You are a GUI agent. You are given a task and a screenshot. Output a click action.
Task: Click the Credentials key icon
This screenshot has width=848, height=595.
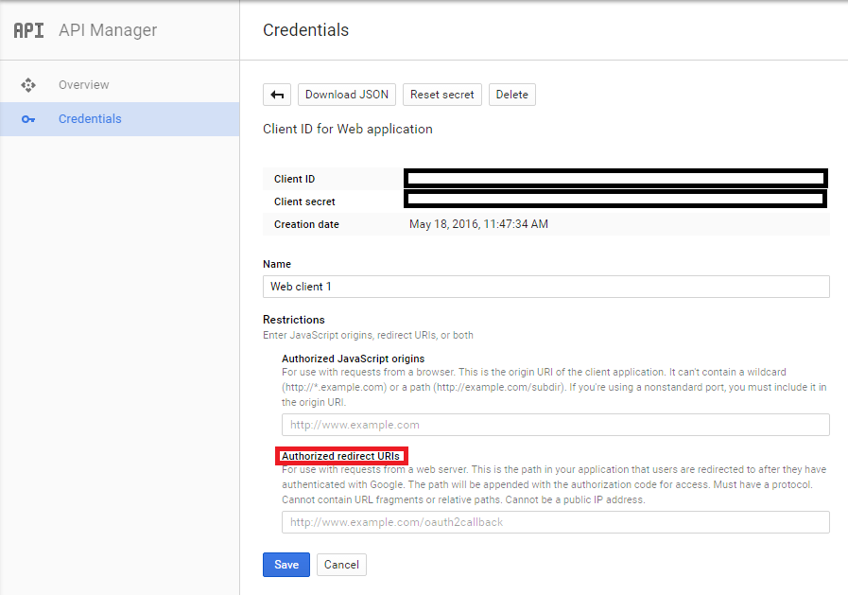[x=28, y=119]
